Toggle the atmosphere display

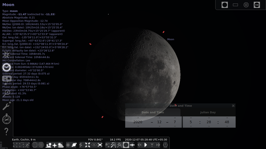[60, 145]
